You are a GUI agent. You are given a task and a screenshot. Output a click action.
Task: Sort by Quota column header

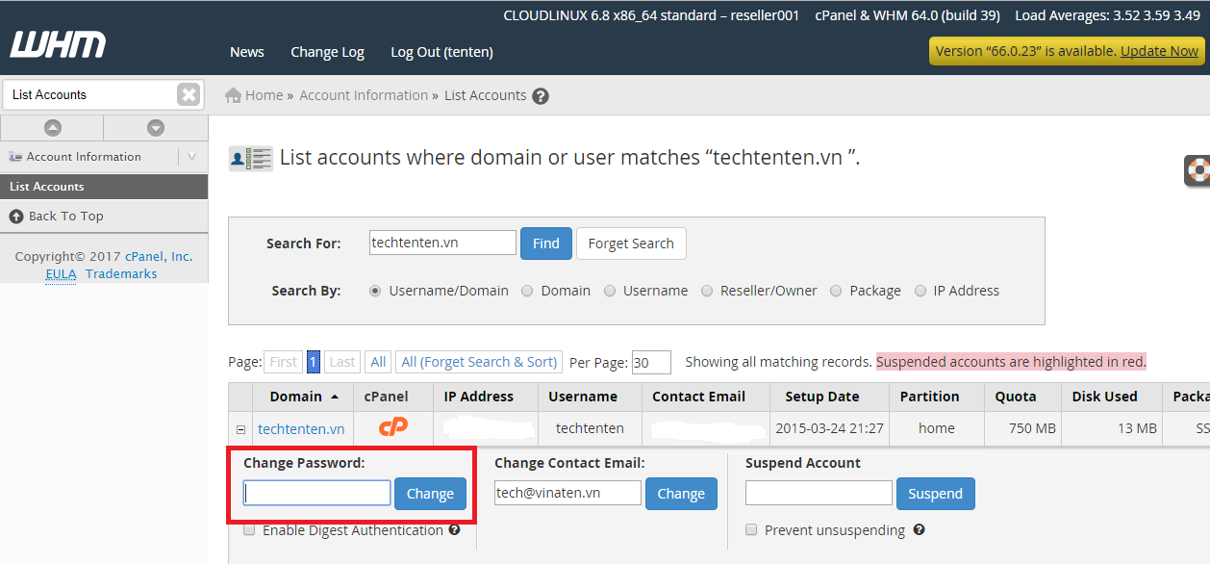tap(1016, 397)
